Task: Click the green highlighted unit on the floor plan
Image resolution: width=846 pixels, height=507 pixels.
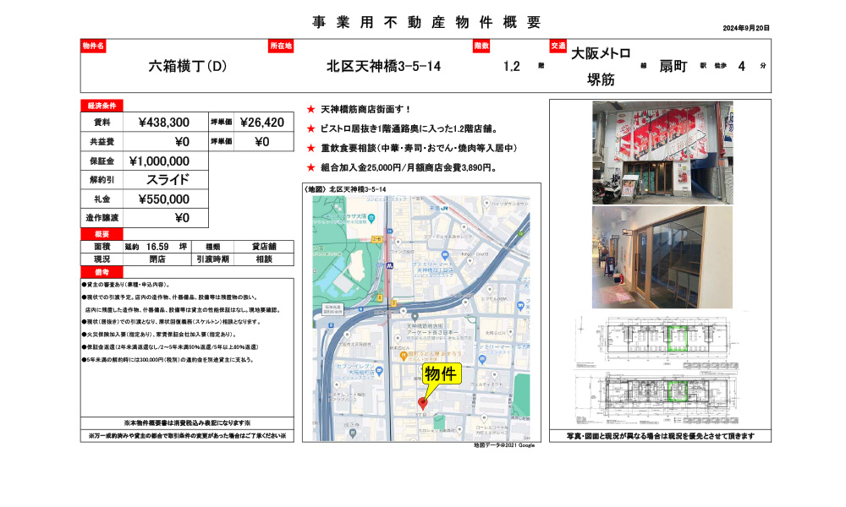Action: (677, 338)
